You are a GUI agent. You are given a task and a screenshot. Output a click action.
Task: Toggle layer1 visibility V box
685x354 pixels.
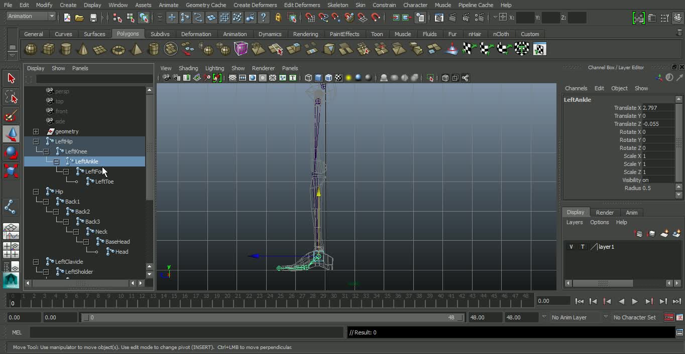(571, 247)
